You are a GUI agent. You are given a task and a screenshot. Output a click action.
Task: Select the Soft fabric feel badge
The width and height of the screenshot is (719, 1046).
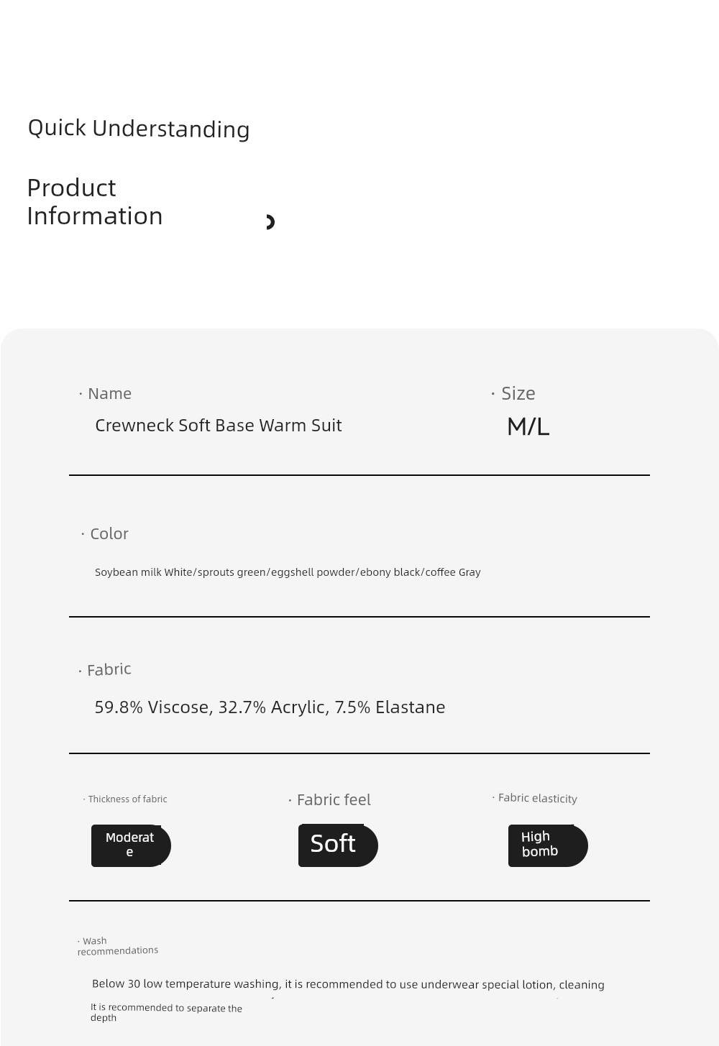pos(338,845)
